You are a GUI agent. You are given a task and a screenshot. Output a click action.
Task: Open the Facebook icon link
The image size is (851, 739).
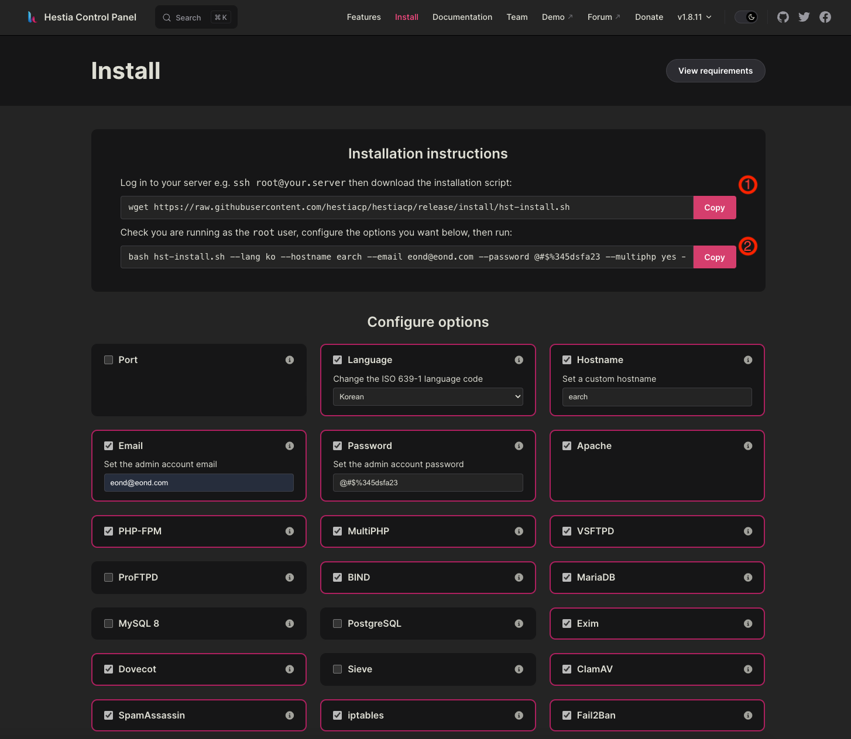point(825,17)
